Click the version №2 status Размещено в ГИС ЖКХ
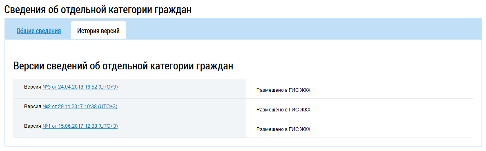Image resolution: width=486 pixels, height=151 pixels. pos(283,110)
